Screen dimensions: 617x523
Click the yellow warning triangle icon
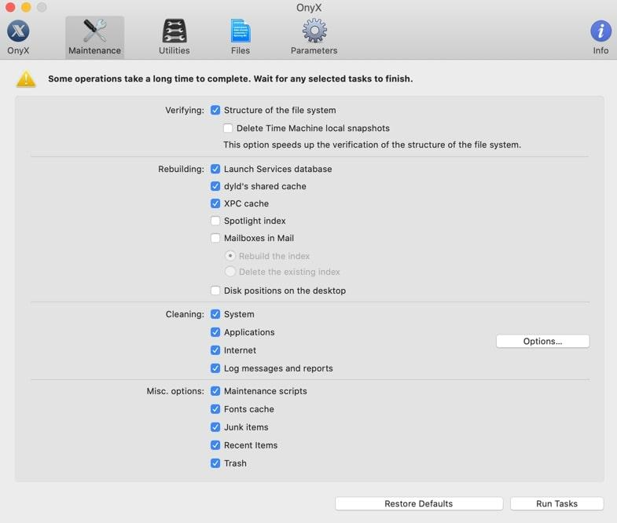(26, 79)
